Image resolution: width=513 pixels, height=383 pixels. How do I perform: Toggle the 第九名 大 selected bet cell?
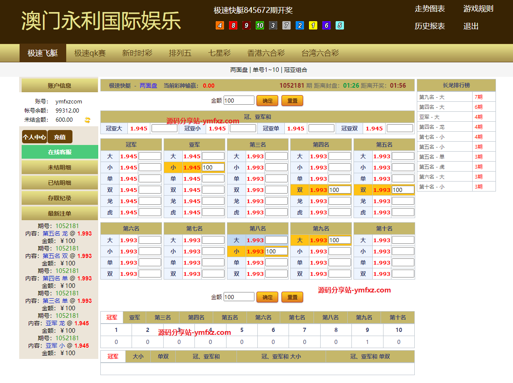click(300, 240)
